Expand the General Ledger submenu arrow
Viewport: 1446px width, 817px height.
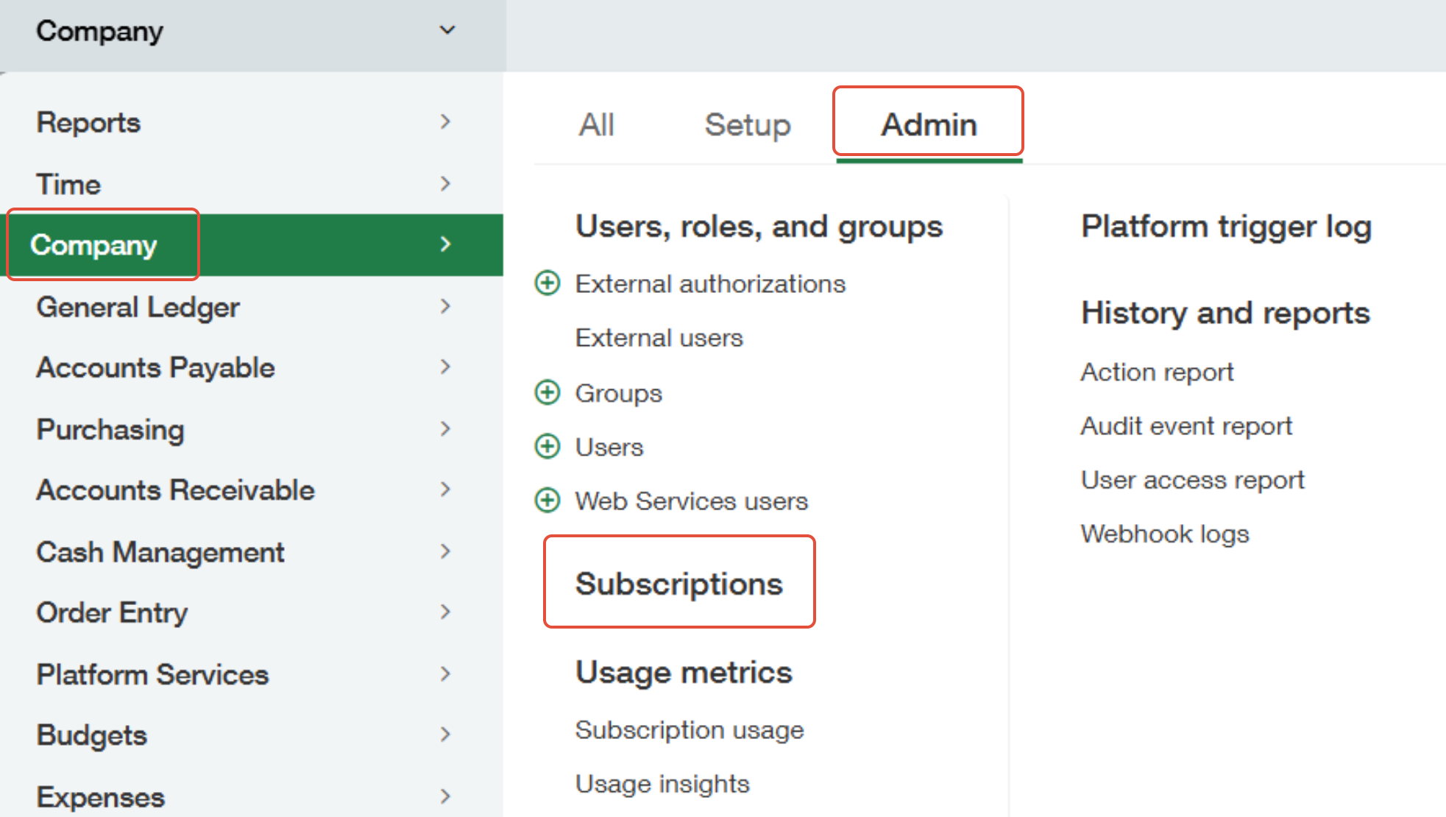[x=444, y=307]
